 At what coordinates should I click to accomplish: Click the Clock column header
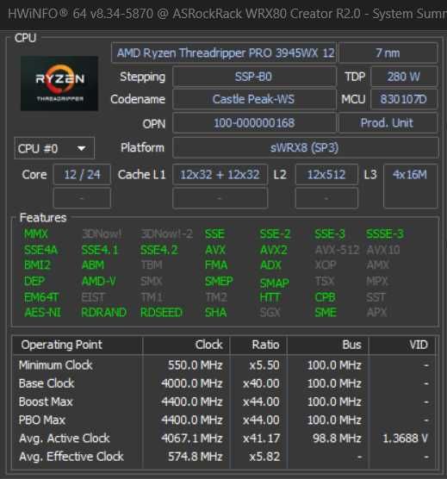(x=186, y=345)
